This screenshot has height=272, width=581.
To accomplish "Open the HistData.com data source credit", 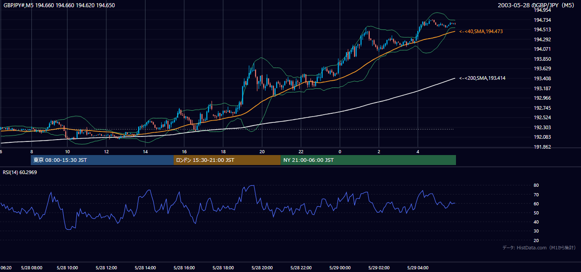I will click(x=539, y=248).
